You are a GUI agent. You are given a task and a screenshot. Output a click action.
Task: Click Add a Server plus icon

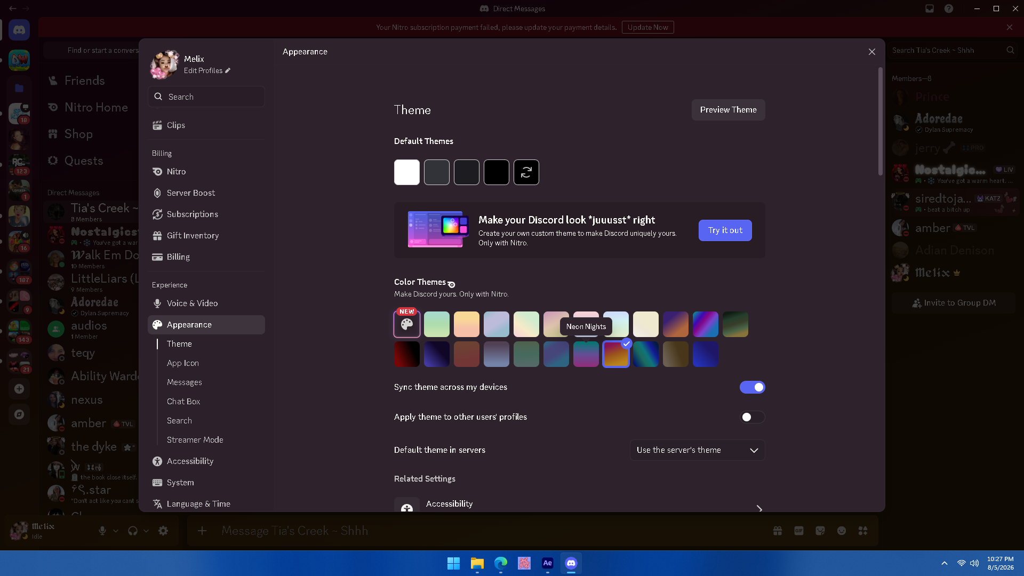19,389
